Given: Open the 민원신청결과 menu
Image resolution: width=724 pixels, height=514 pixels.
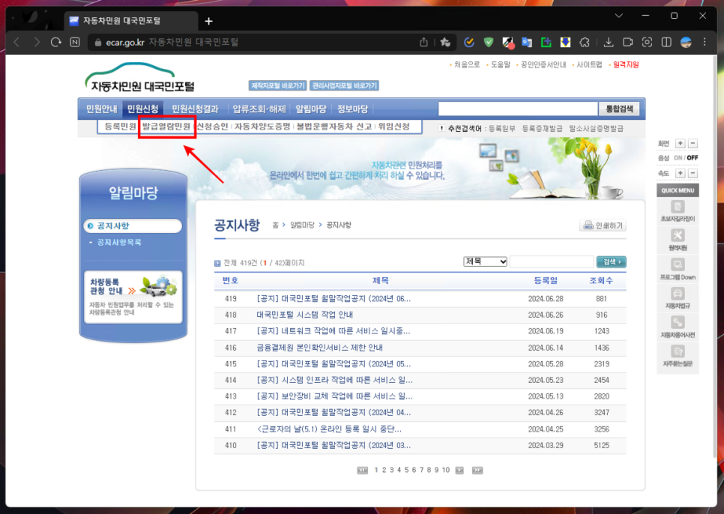Looking at the screenshot, I should (x=195, y=109).
